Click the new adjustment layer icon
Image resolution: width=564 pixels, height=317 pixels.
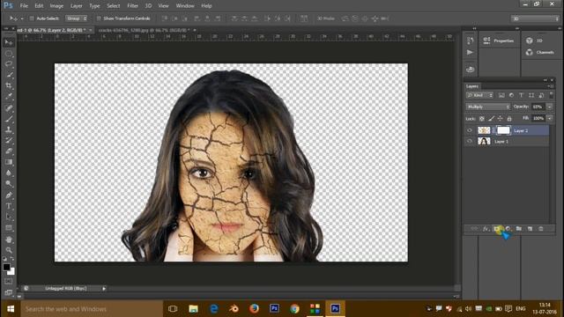(x=508, y=229)
